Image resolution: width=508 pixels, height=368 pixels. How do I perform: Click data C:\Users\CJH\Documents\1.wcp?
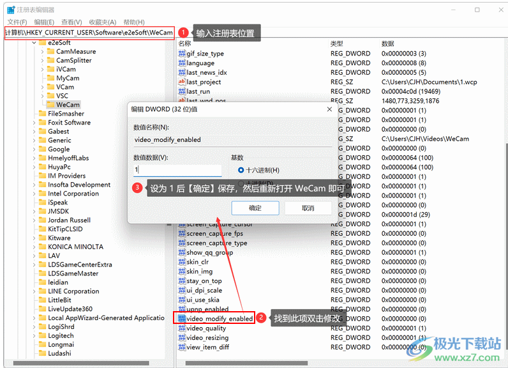(430, 82)
